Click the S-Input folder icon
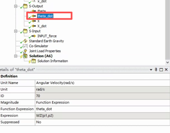Image resolution: width=170 pixels, height=133 pixels. pos(25,31)
